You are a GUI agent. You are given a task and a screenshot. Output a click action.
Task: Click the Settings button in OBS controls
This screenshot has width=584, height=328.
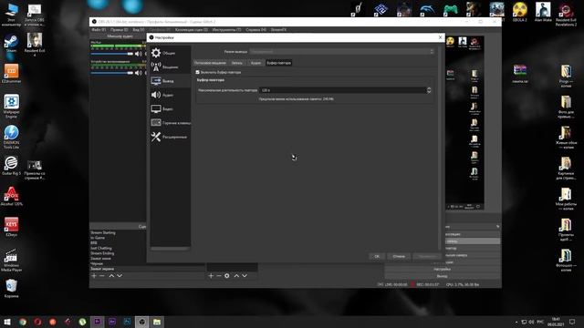tap(442, 270)
